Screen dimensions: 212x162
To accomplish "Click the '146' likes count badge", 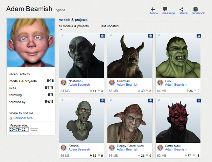I will pos(49,88).
